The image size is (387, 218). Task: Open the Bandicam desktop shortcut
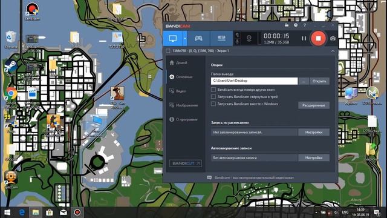pyautogui.click(x=32, y=12)
